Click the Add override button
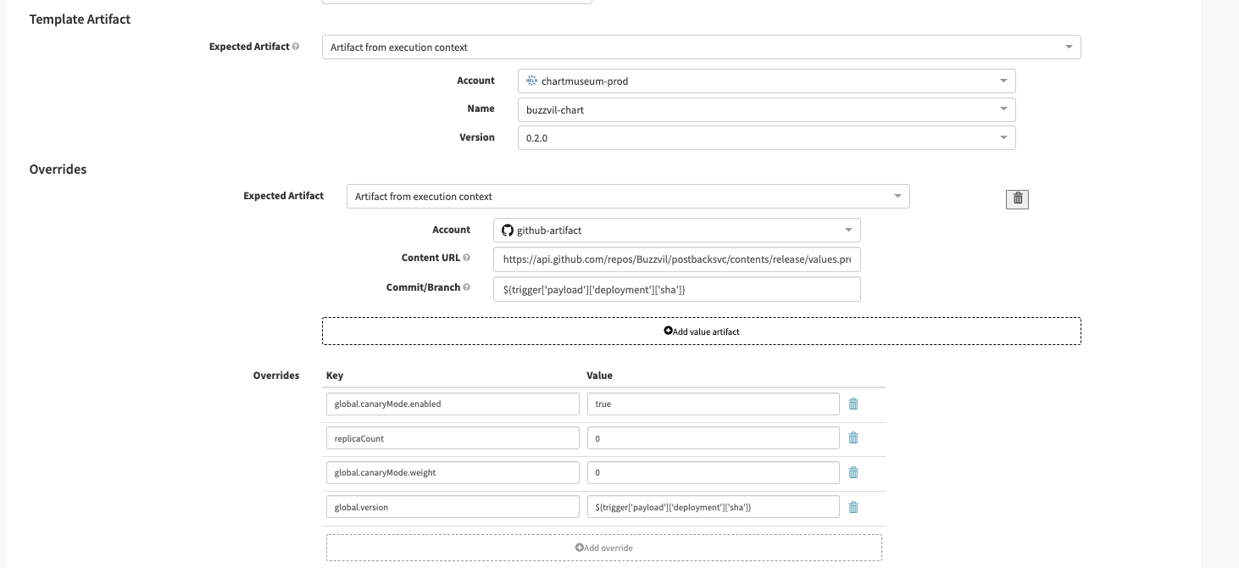Screen dimensions: 1239x568 point(603,548)
